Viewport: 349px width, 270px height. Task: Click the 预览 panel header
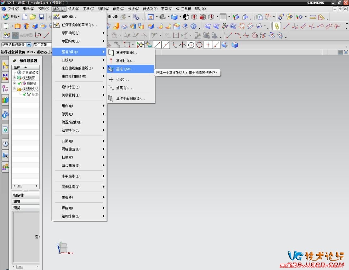[x=26, y=208]
